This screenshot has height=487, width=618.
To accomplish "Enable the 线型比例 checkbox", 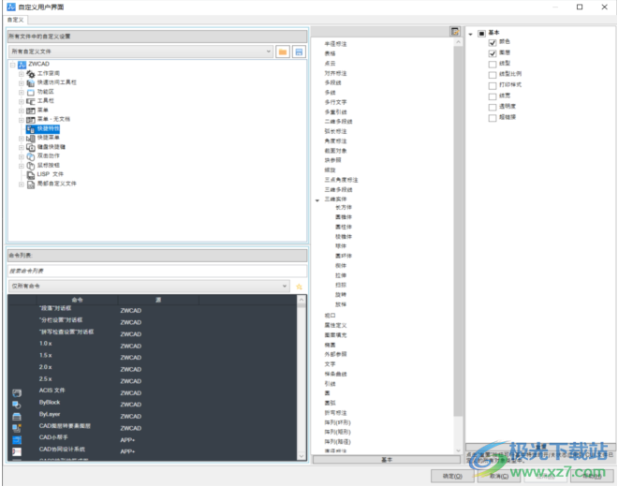I will point(493,75).
